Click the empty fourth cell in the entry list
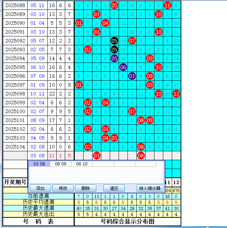Screen dimensions: 227x228 click(x=103, y=164)
